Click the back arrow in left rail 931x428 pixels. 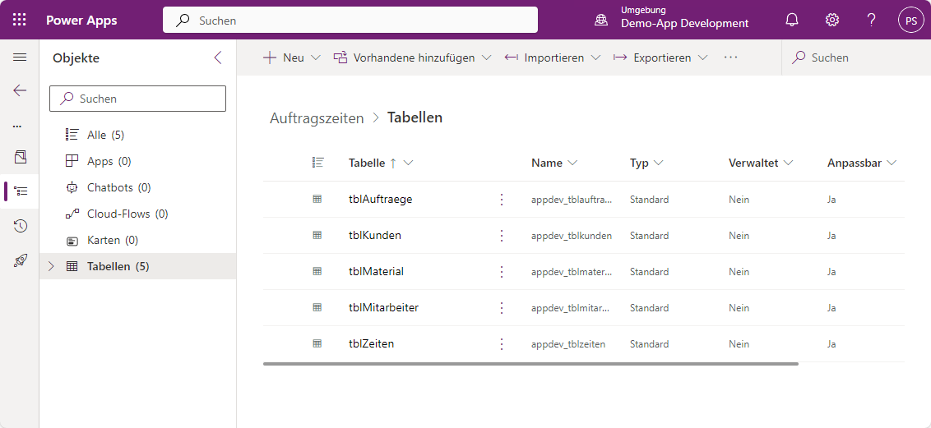click(20, 90)
